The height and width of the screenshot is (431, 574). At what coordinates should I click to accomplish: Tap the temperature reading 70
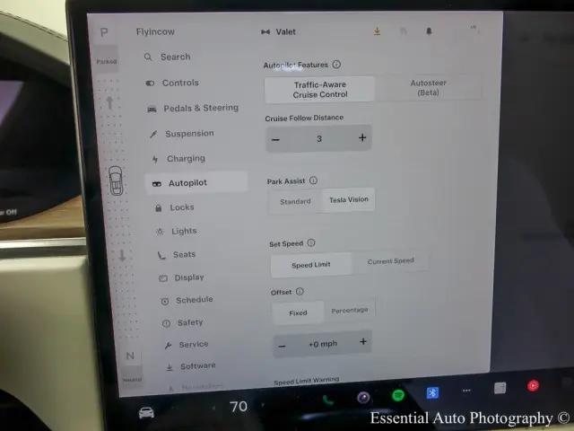point(239,407)
